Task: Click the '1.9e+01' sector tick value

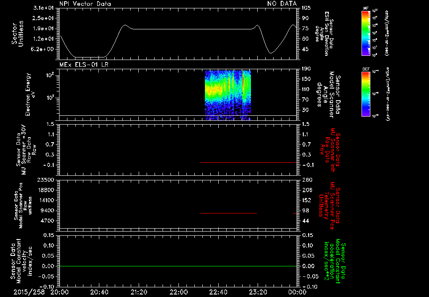Action: 44,29
